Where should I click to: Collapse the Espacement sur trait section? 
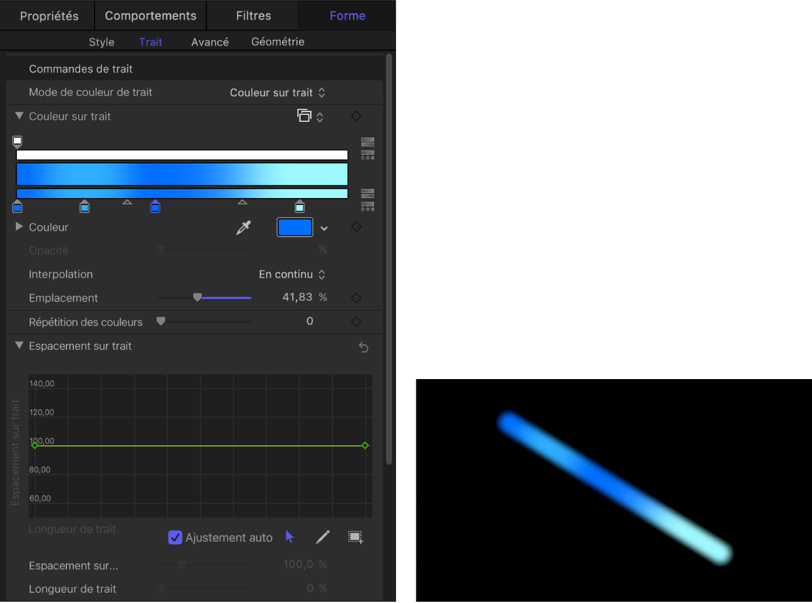point(19,346)
